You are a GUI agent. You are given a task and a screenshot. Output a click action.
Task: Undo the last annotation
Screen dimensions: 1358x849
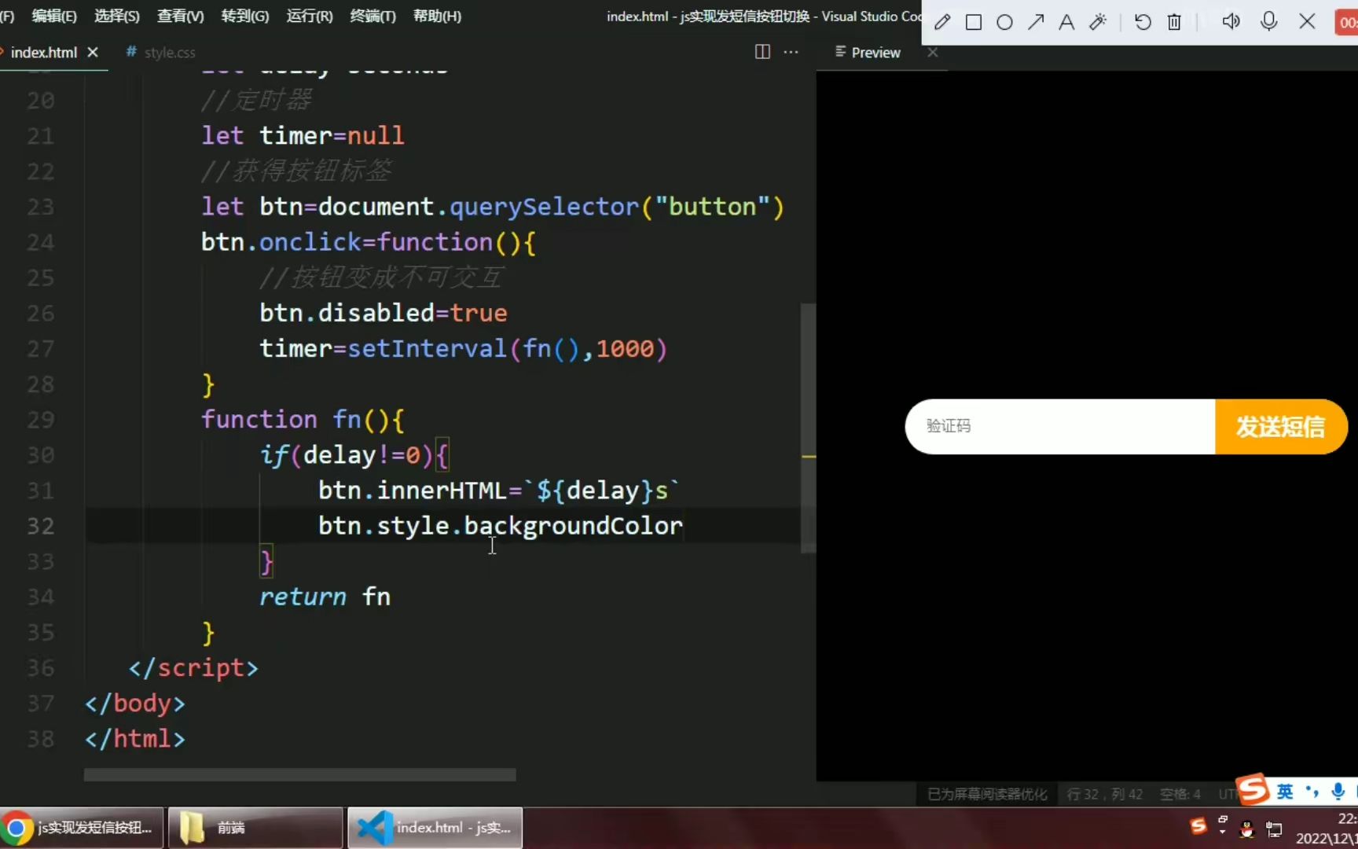(x=1143, y=22)
